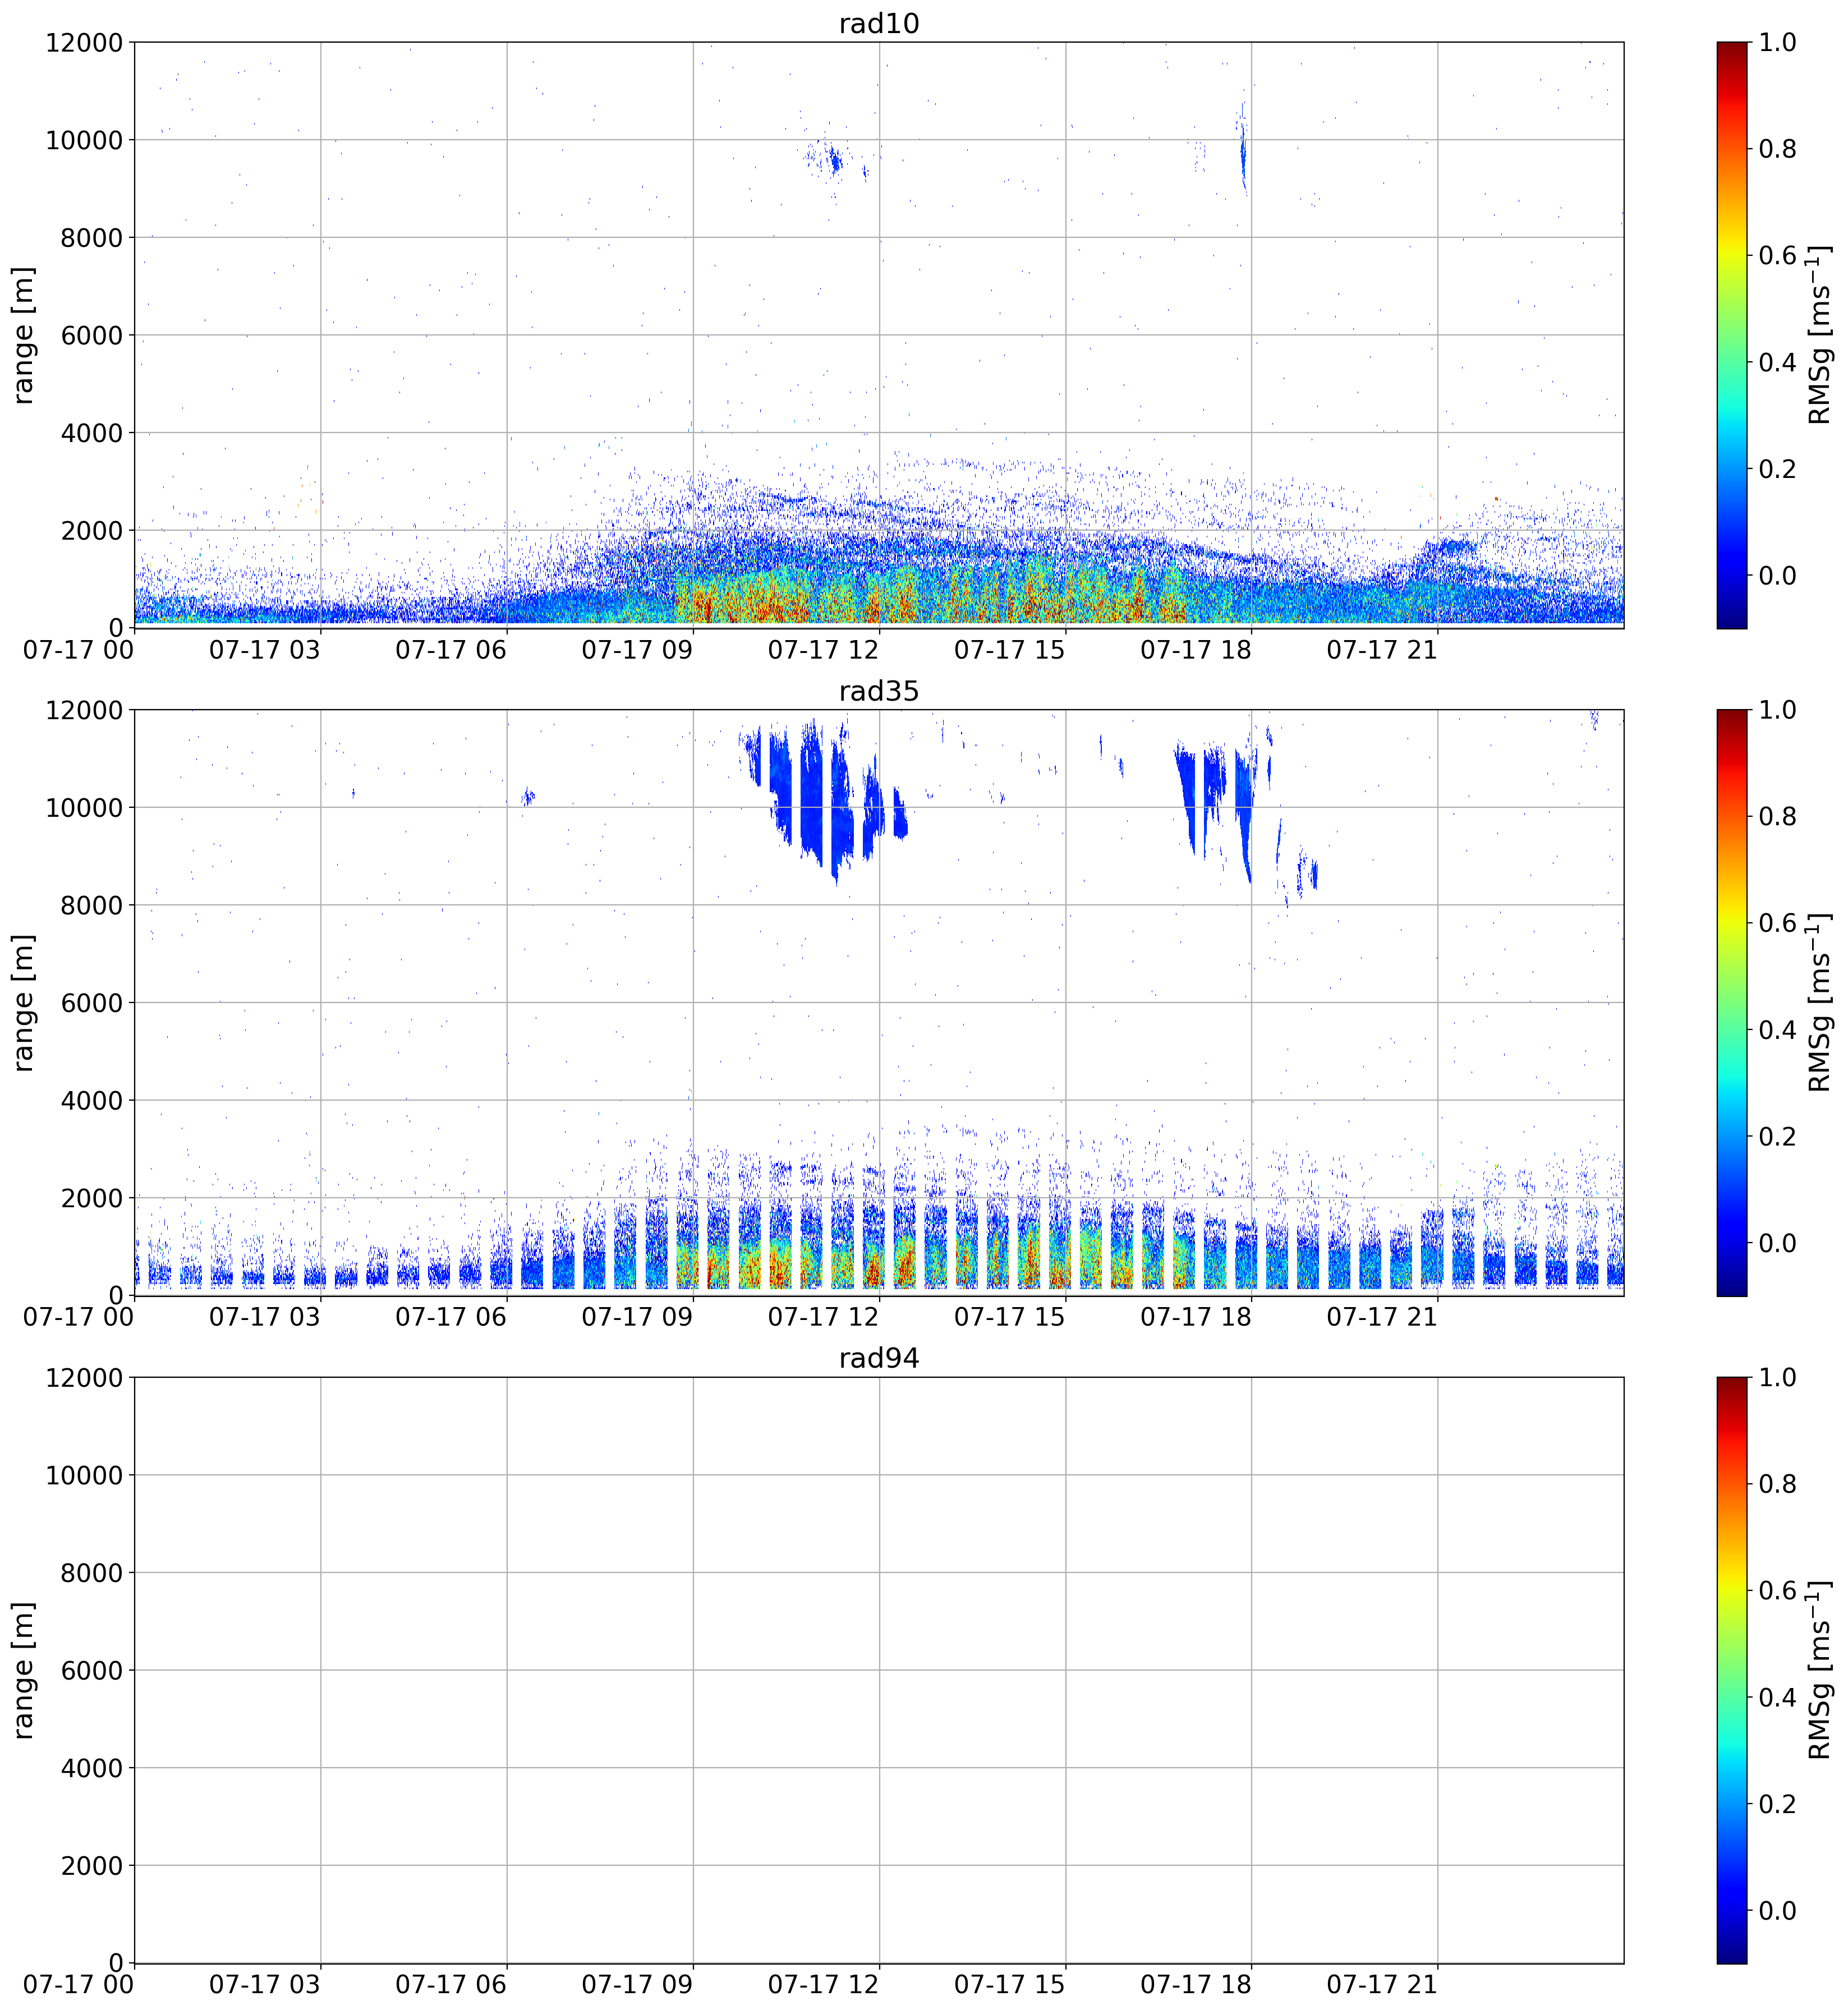Click the rad35 plot range axis label
This screenshot has width=1848, height=2010.
pyautogui.click(x=24, y=1003)
